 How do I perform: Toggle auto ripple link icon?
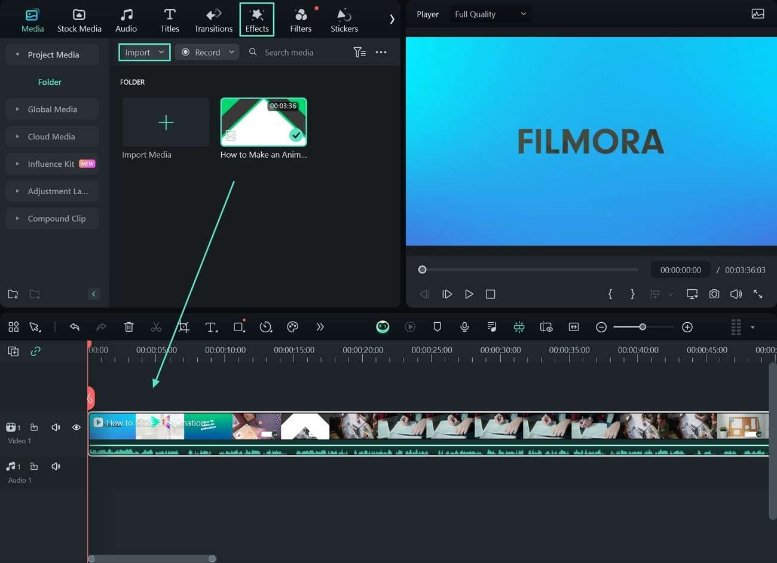pyautogui.click(x=35, y=351)
